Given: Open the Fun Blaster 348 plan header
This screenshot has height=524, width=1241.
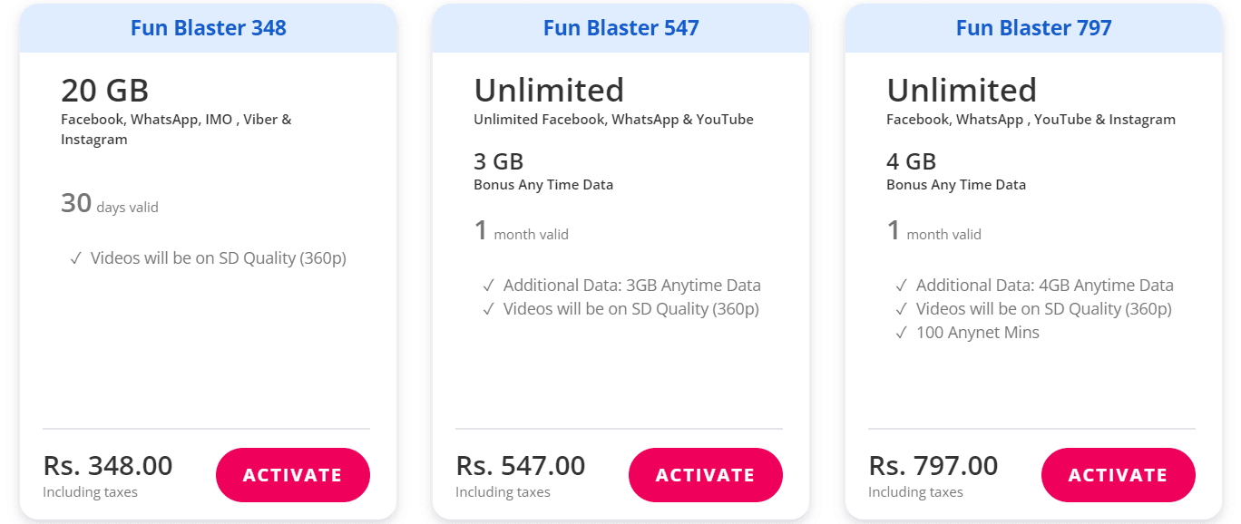Looking at the screenshot, I should pyautogui.click(x=207, y=27).
